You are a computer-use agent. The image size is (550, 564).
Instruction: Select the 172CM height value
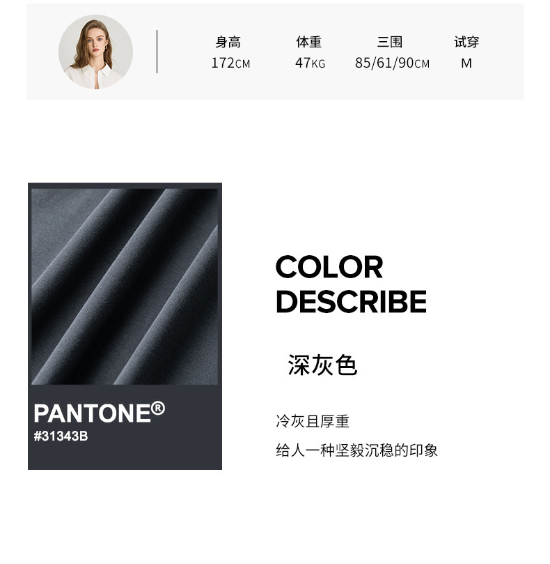[230, 63]
